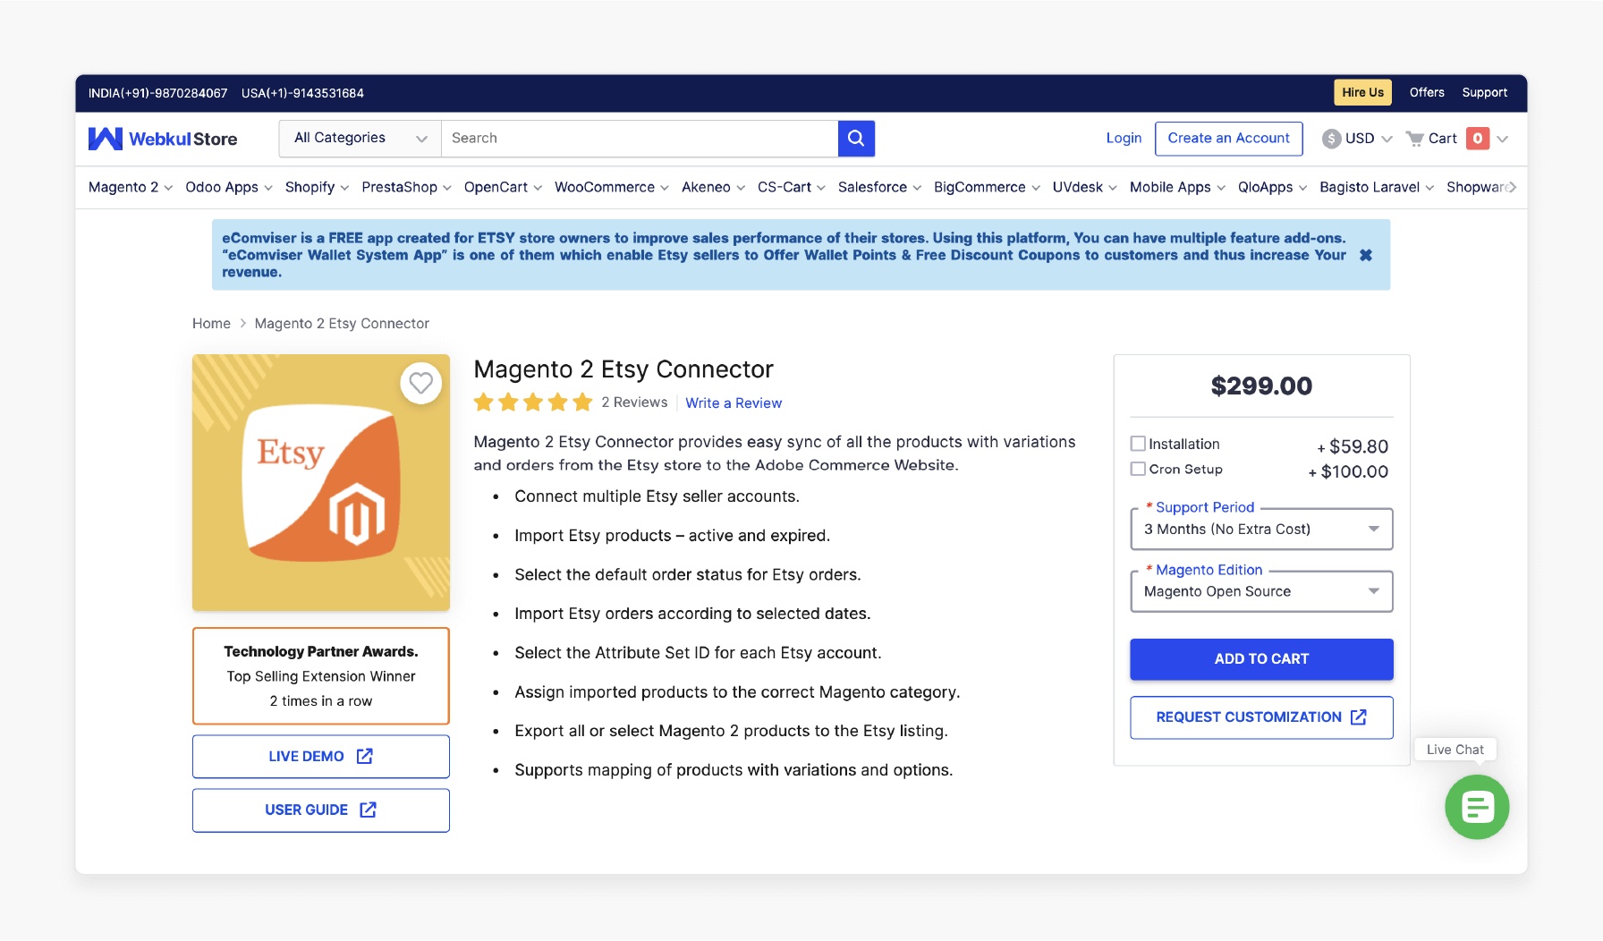Enable the Cron Setup checkbox

click(1138, 469)
